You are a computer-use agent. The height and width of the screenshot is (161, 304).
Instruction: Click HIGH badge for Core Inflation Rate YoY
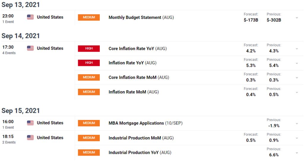pyautogui.click(x=89, y=48)
